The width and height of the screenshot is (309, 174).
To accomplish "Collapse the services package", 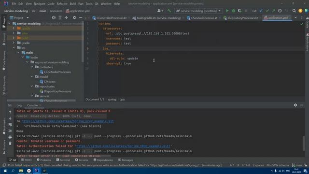I will (32, 96).
